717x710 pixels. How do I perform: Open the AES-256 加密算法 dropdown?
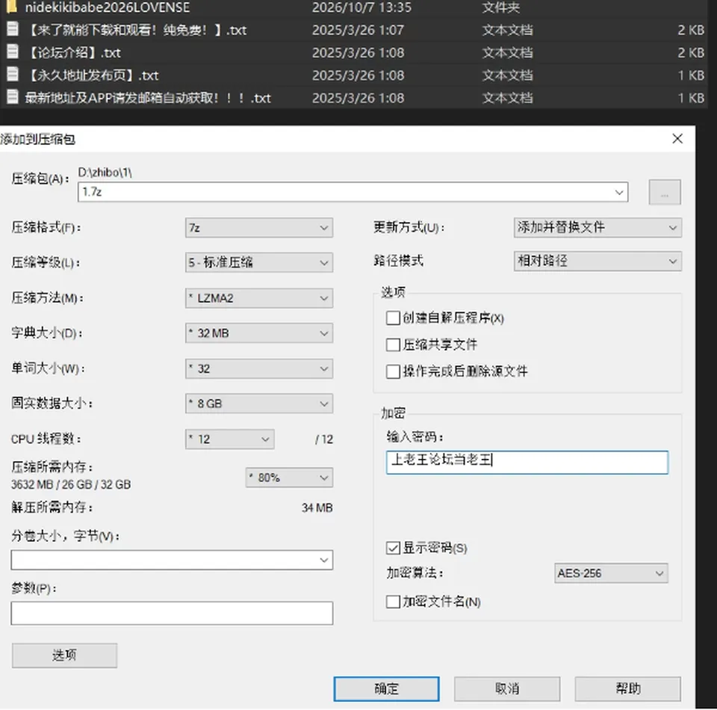611,573
